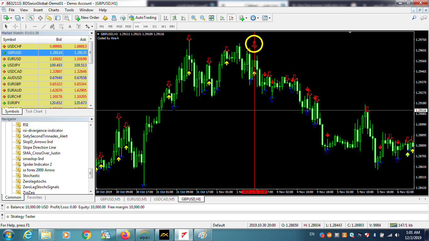429x241 pixels.
Task: Select the Fibonacci Retracement tool
Action: (61, 26)
